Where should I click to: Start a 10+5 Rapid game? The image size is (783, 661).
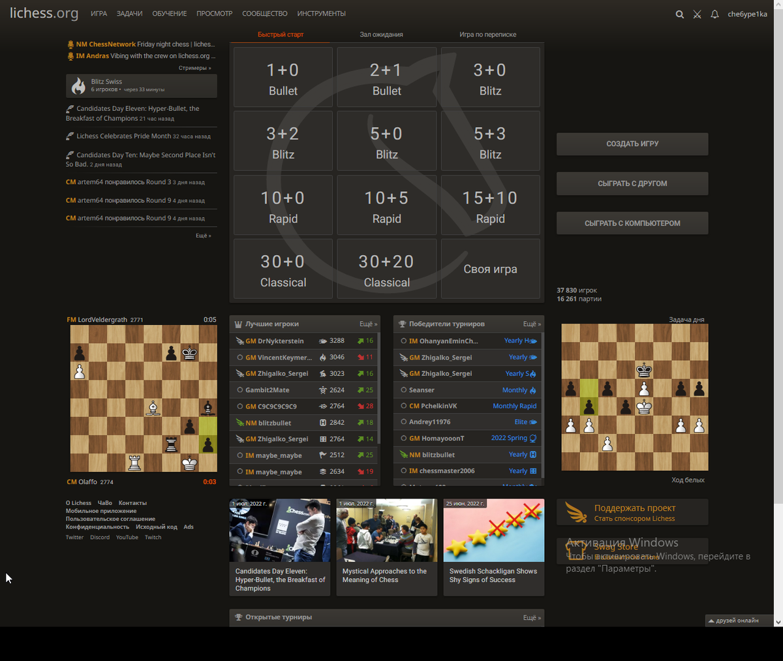pyautogui.click(x=387, y=205)
